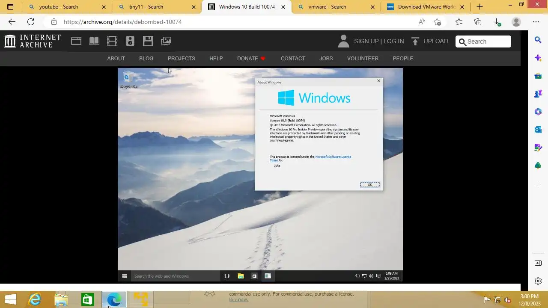Add this page to favorites star icon
This screenshot has width=548, height=308.
pyautogui.click(x=437, y=22)
